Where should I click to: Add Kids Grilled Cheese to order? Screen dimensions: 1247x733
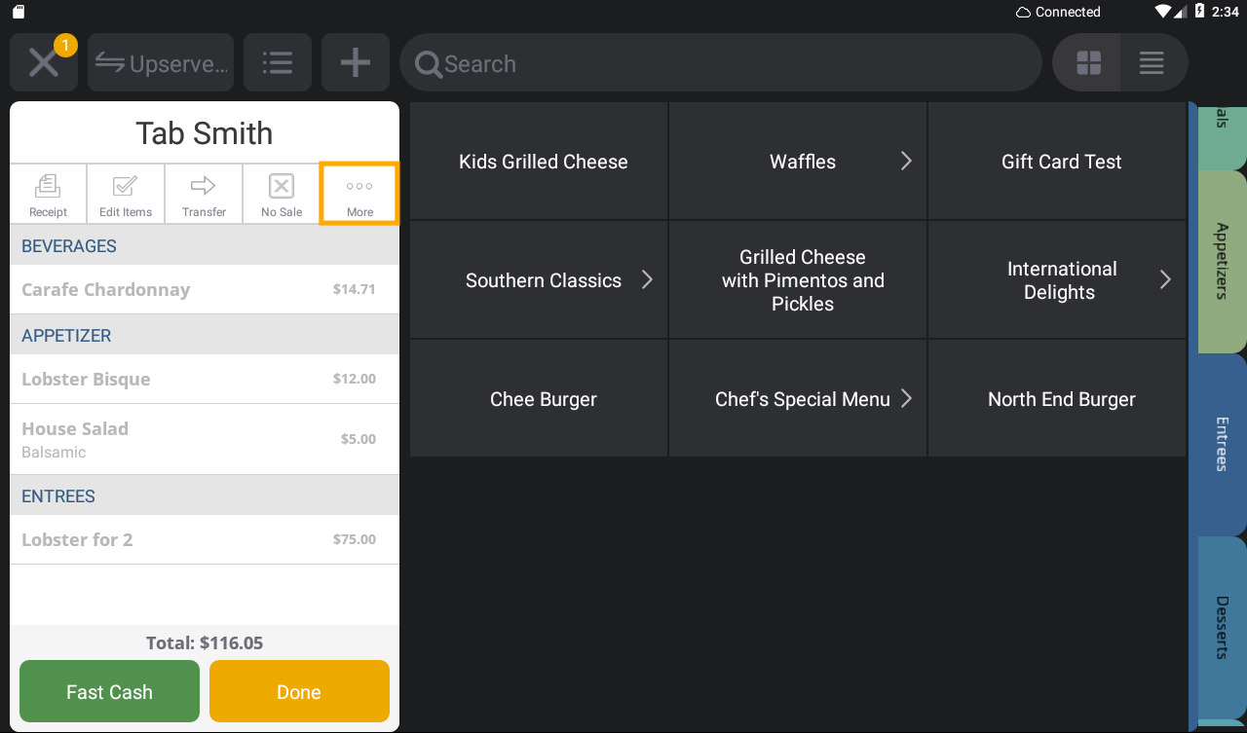539,162
